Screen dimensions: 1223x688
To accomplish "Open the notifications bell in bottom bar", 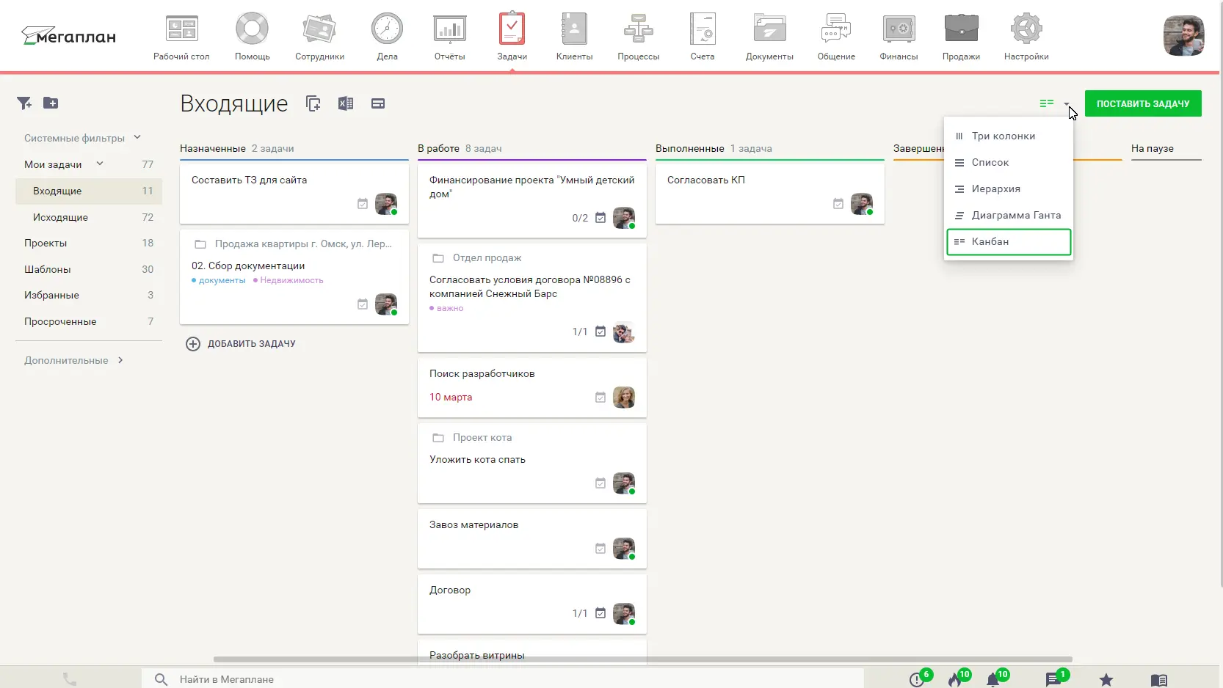I will 993,679.
